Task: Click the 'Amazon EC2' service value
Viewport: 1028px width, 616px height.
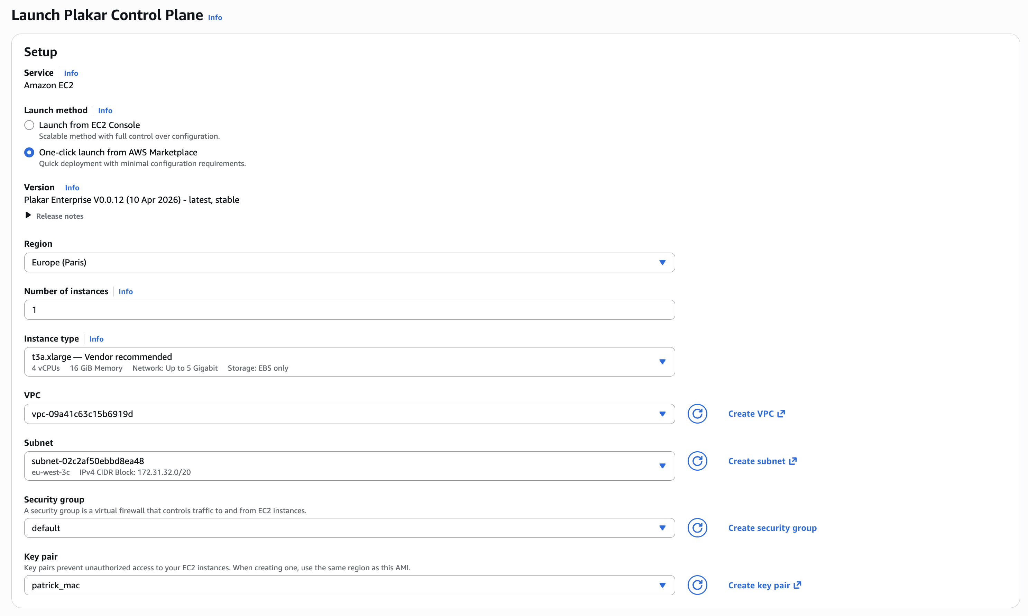Action: tap(48, 85)
